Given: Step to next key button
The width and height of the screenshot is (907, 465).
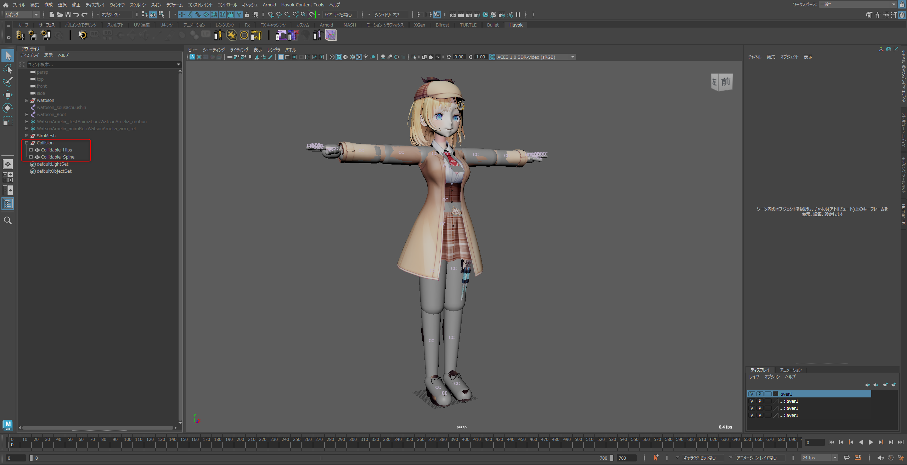Looking at the screenshot, I should coord(881,442).
